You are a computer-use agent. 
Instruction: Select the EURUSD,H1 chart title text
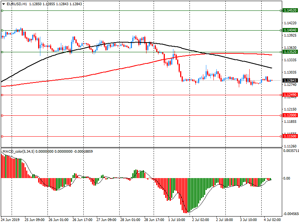[17, 4]
